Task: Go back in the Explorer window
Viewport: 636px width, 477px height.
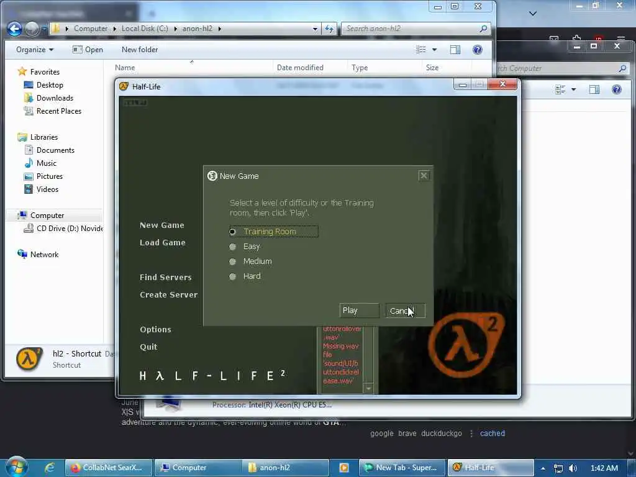Action: pyautogui.click(x=15, y=29)
